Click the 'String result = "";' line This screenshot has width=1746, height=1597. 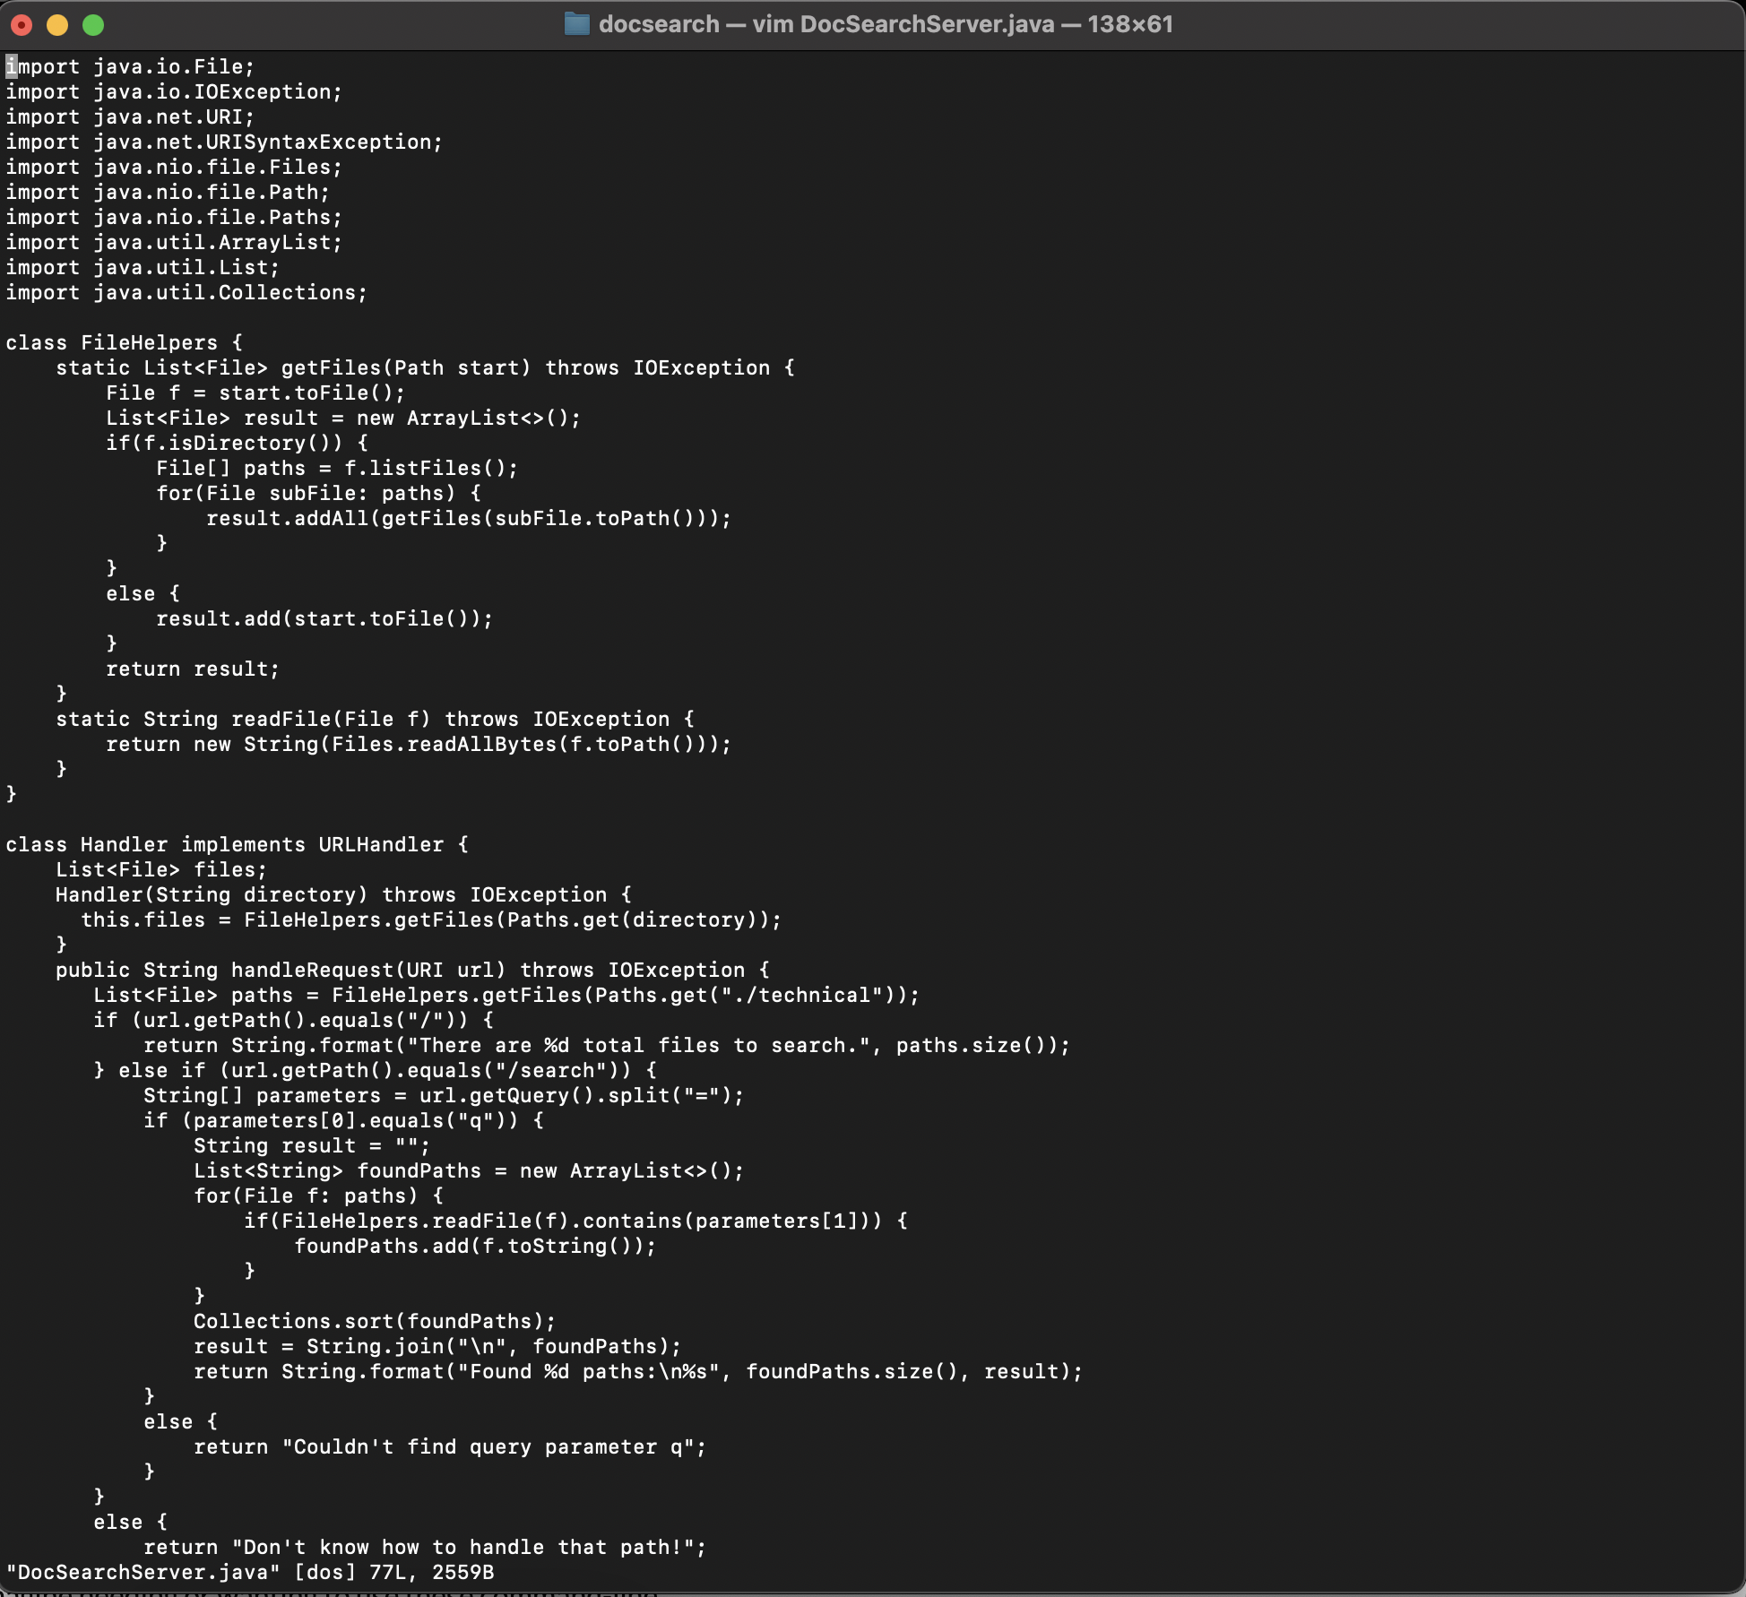pyautogui.click(x=313, y=1146)
